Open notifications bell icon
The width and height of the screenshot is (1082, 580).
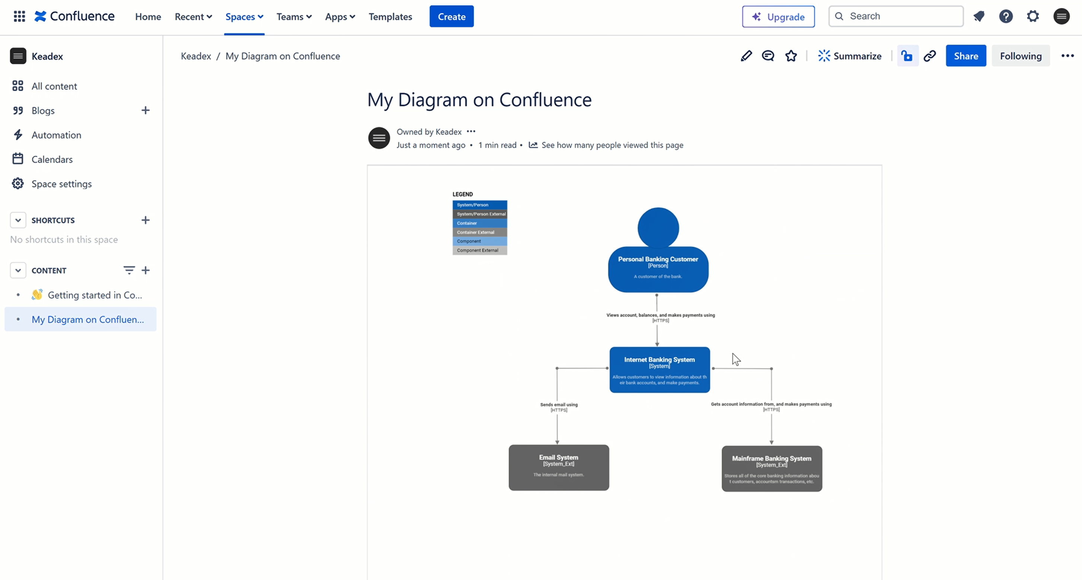[979, 16]
